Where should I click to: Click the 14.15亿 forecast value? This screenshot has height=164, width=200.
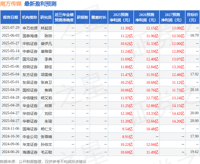(x=178, y=105)
